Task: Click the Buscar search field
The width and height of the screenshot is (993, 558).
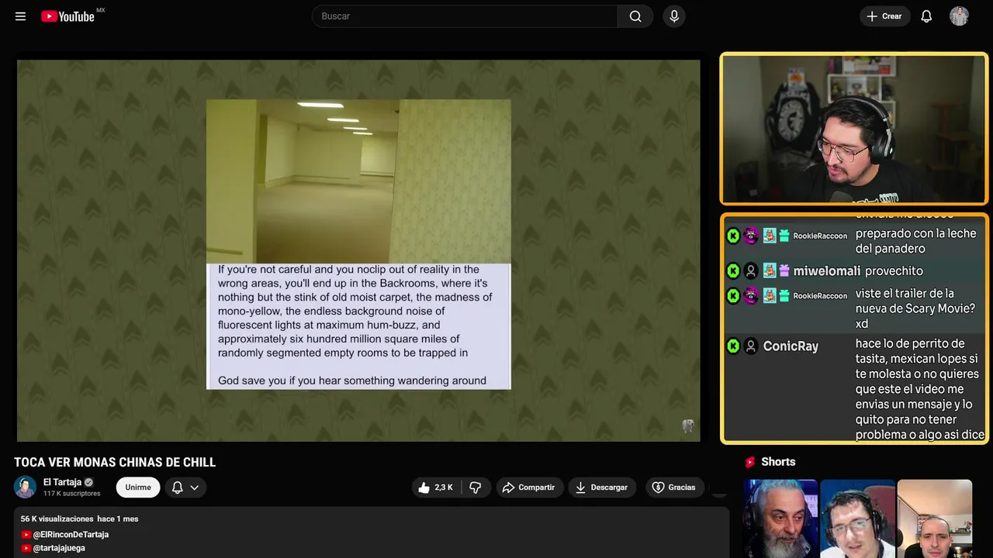Action: 464,16
